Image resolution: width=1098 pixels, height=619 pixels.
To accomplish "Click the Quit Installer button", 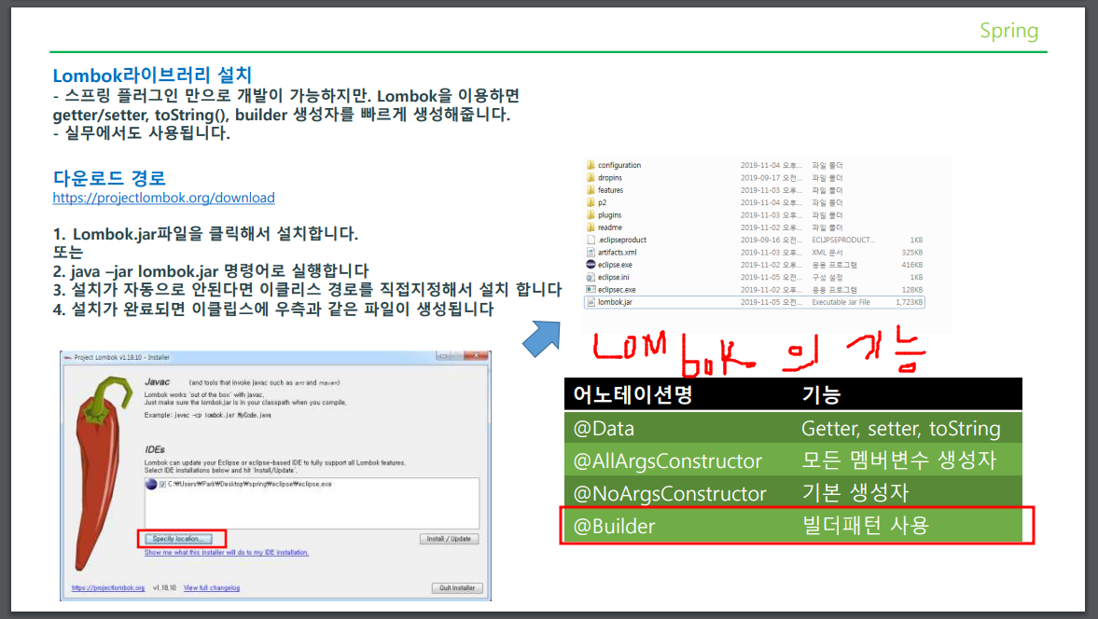I will pos(456,587).
